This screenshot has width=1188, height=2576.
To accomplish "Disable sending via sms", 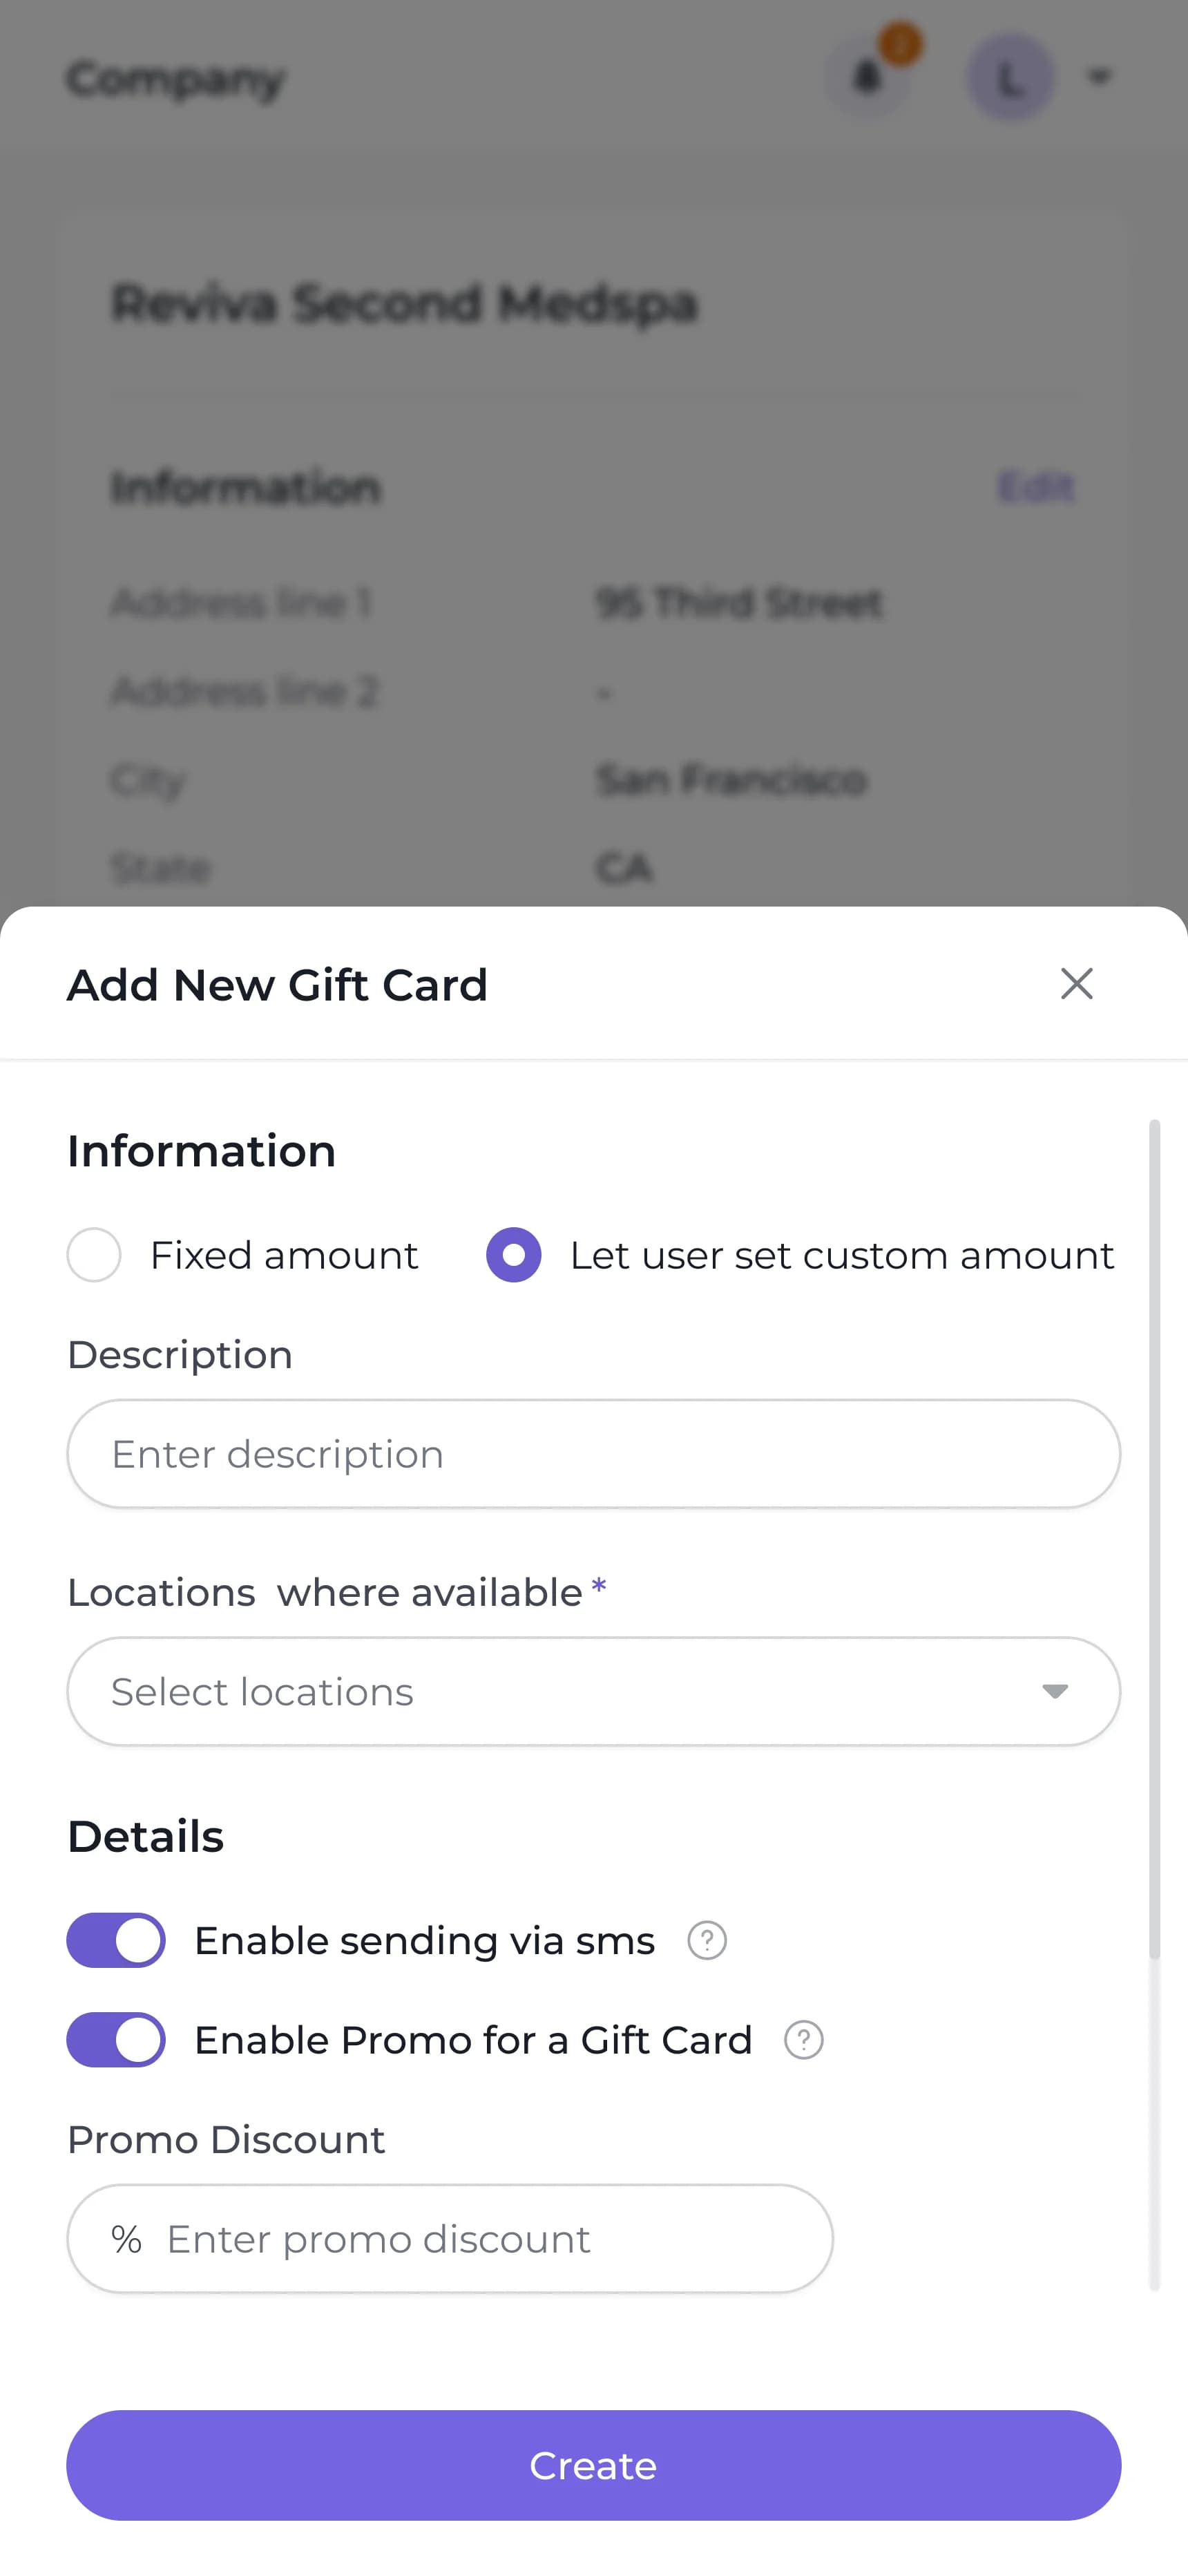I will coord(115,1939).
